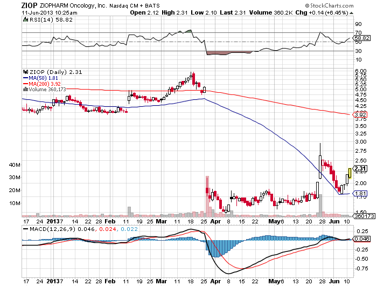Click the yellow last candlestick on the price chart
Image resolution: width=377 pixels, height=286 pixels.
click(x=350, y=173)
